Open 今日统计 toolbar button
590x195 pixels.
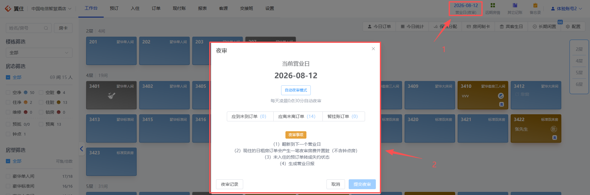pos(412,26)
